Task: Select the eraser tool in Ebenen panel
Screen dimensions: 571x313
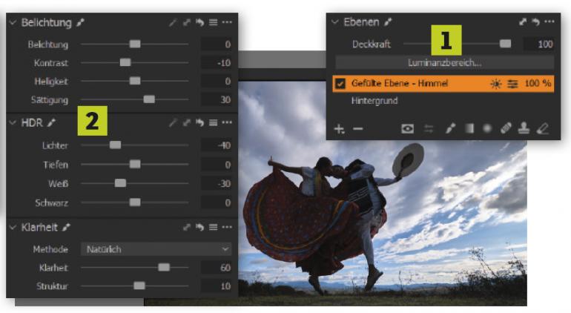Action: (x=542, y=128)
